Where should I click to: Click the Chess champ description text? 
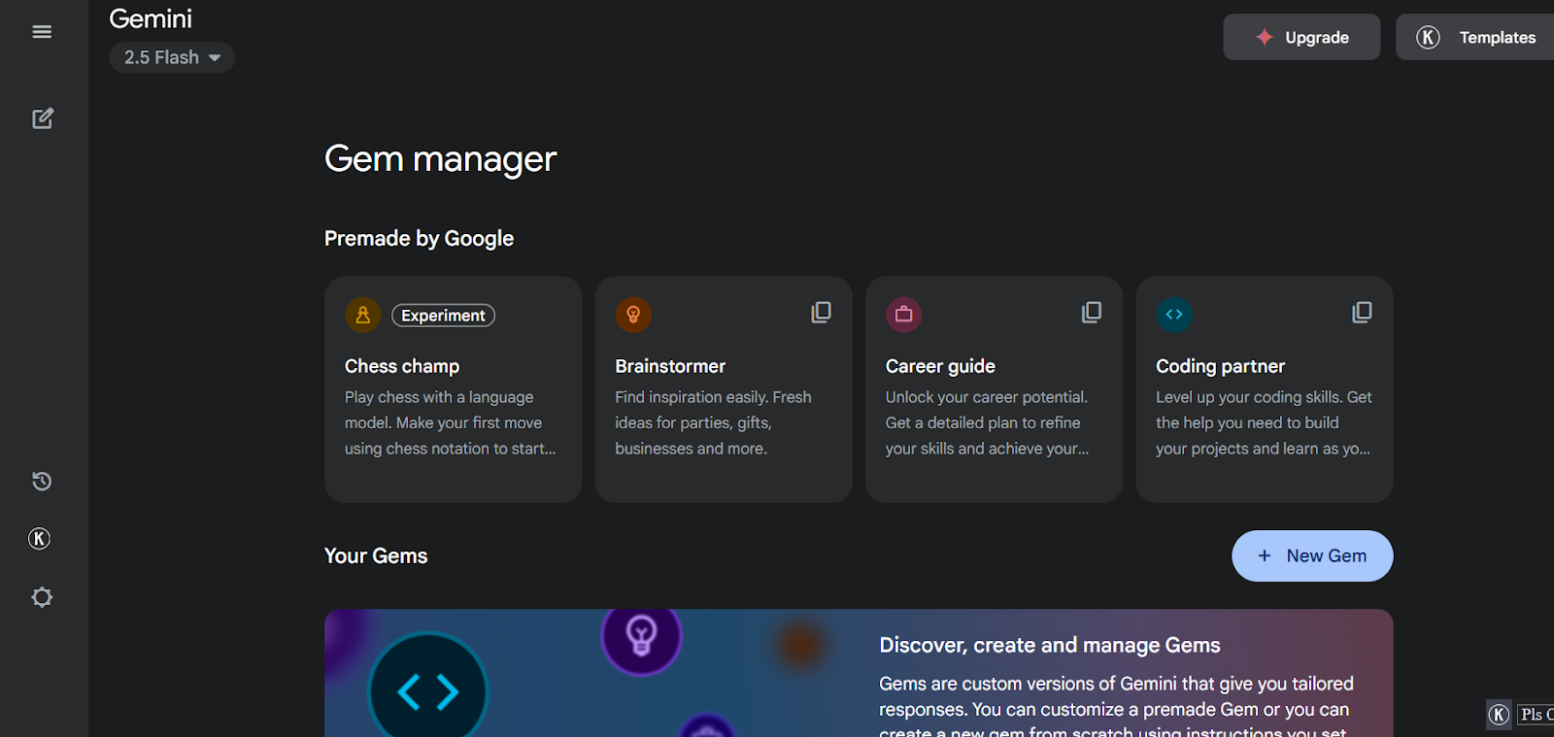click(x=451, y=422)
